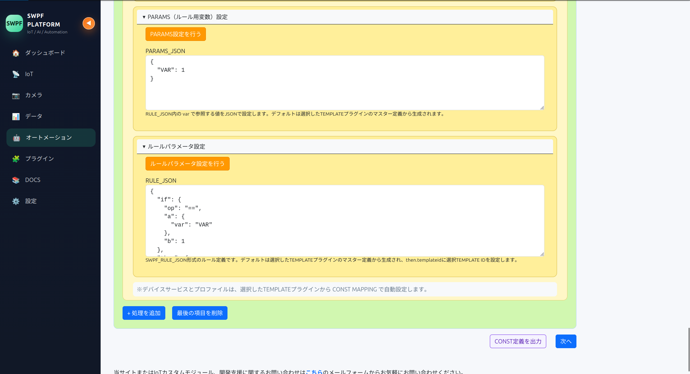Focus the PARAMS_JSON text area

click(x=345, y=83)
